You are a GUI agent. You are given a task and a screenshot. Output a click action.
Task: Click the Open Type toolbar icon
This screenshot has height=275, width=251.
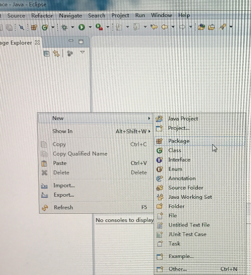(201, 27)
